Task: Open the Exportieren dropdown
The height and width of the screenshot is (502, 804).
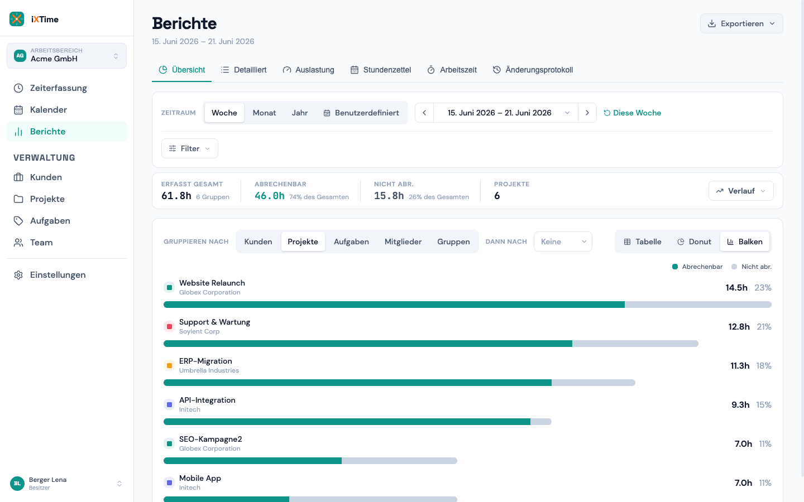Action: [741, 23]
